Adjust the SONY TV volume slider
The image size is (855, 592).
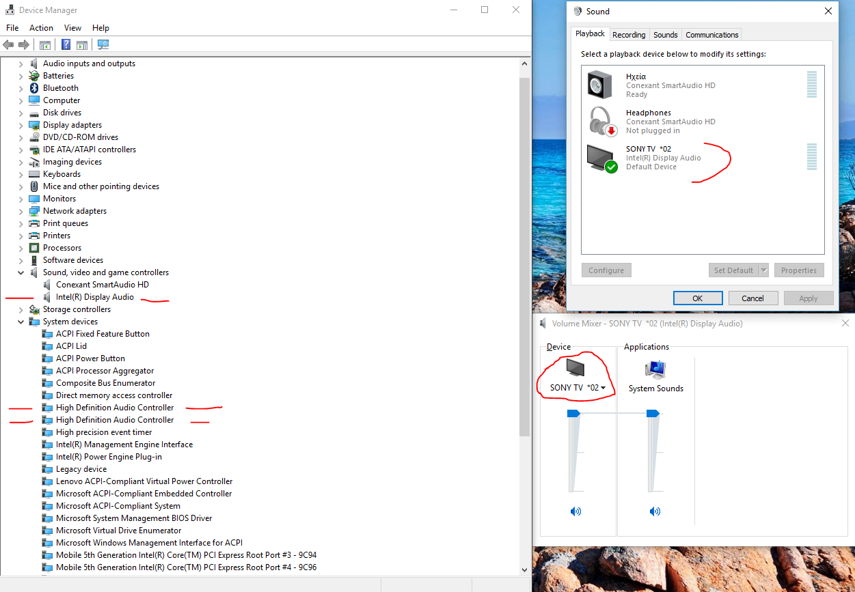[x=575, y=412]
